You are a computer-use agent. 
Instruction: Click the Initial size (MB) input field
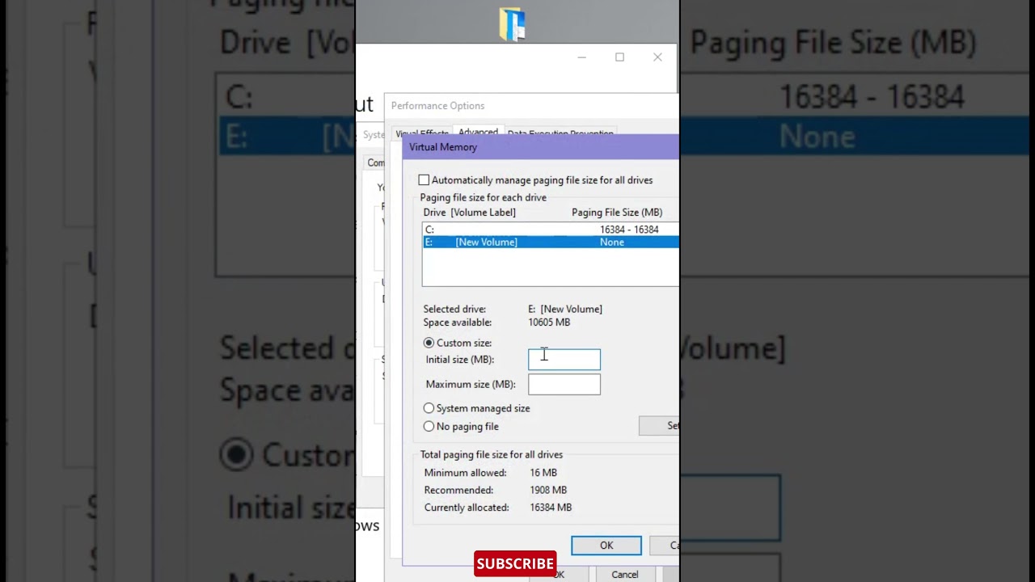click(x=564, y=360)
